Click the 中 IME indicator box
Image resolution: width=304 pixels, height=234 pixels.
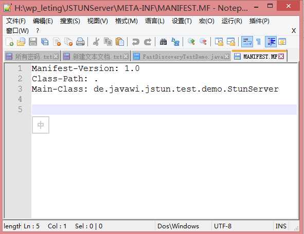coord(41,125)
